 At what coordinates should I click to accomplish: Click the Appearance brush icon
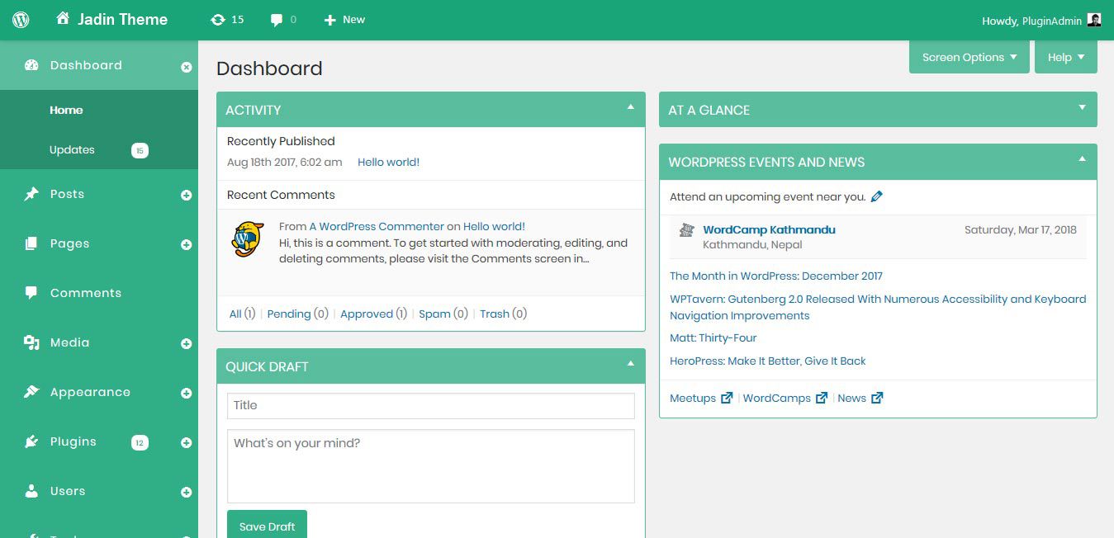tap(31, 392)
